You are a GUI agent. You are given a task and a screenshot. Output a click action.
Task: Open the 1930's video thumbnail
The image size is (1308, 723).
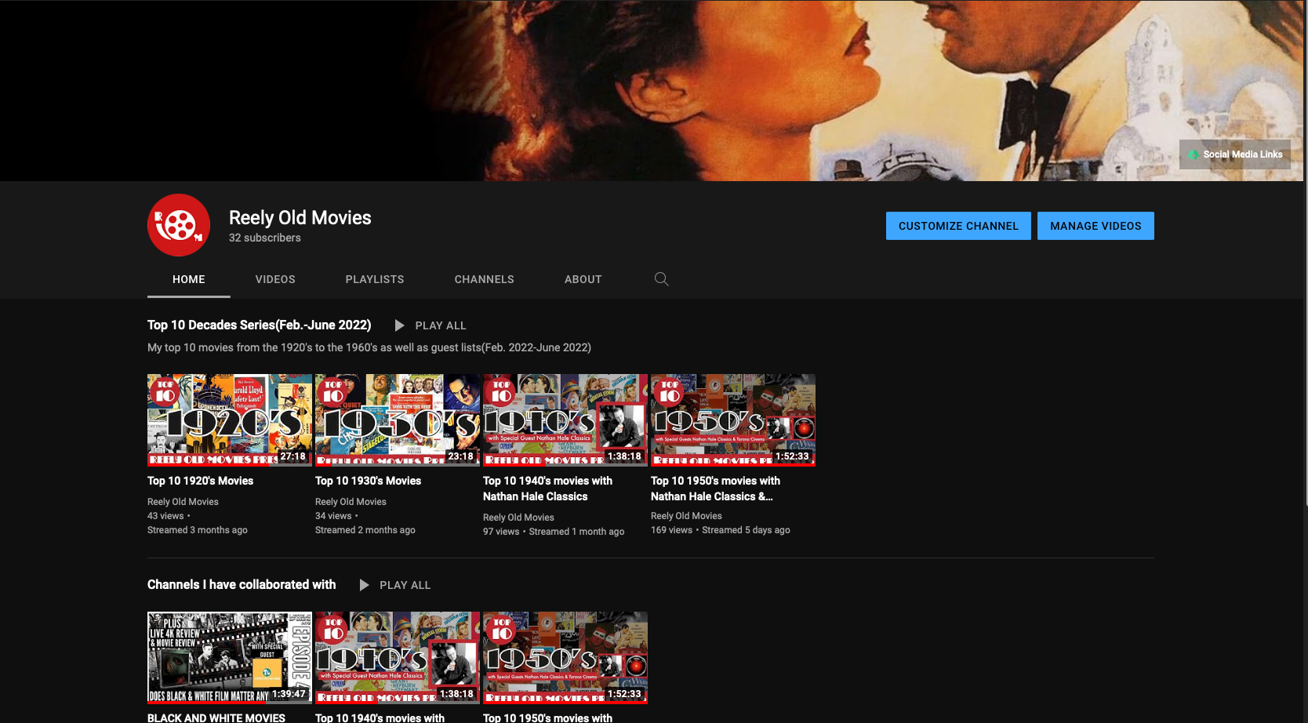(398, 420)
